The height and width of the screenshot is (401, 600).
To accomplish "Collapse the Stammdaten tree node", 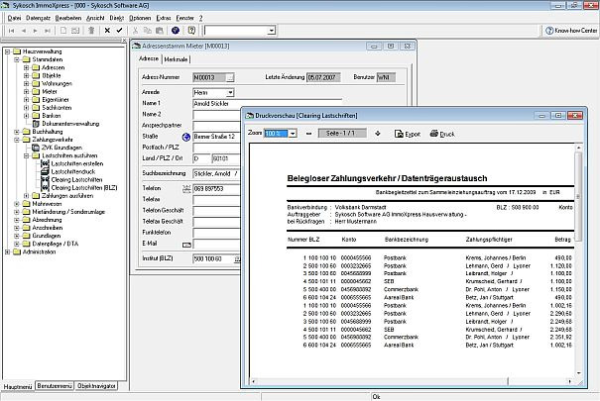I will [17, 59].
